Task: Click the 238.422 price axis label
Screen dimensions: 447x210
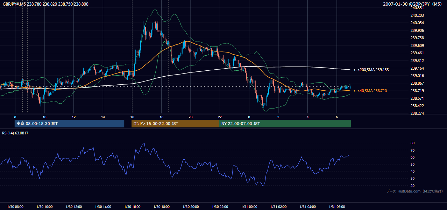Action: tap(418, 106)
